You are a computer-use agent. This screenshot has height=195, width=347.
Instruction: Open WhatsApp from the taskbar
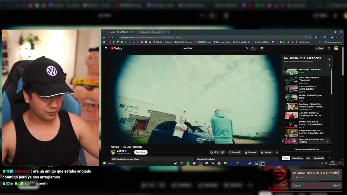point(256,163)
